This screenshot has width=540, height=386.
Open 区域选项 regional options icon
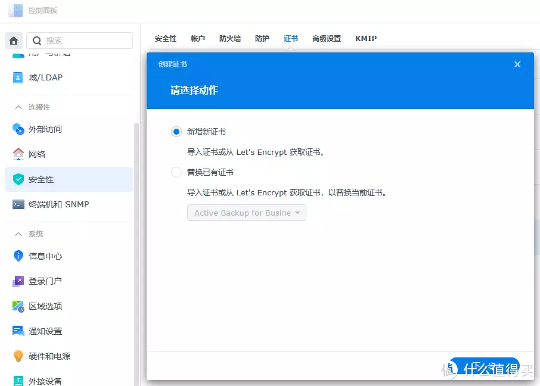[x=18, y=306]
